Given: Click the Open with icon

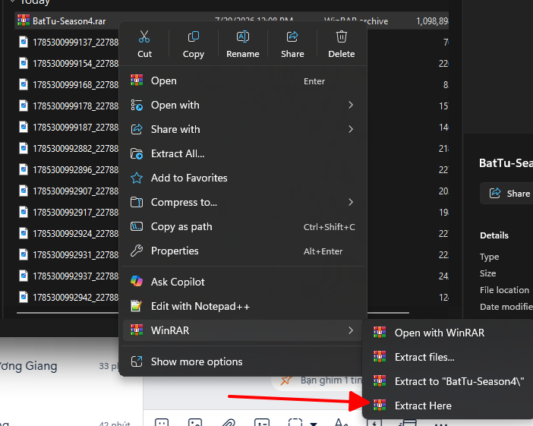Looking at the screenshot, I should [137, 105].
